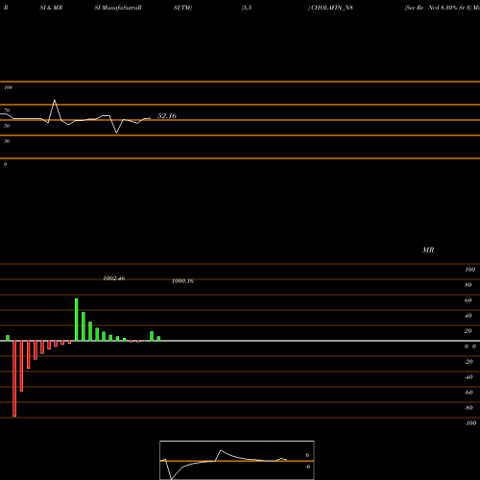Click the Sec Re Ncd 8.30% Sr 3 header text
The width and height of the screenshot is (480, 480).
(438, 8)
